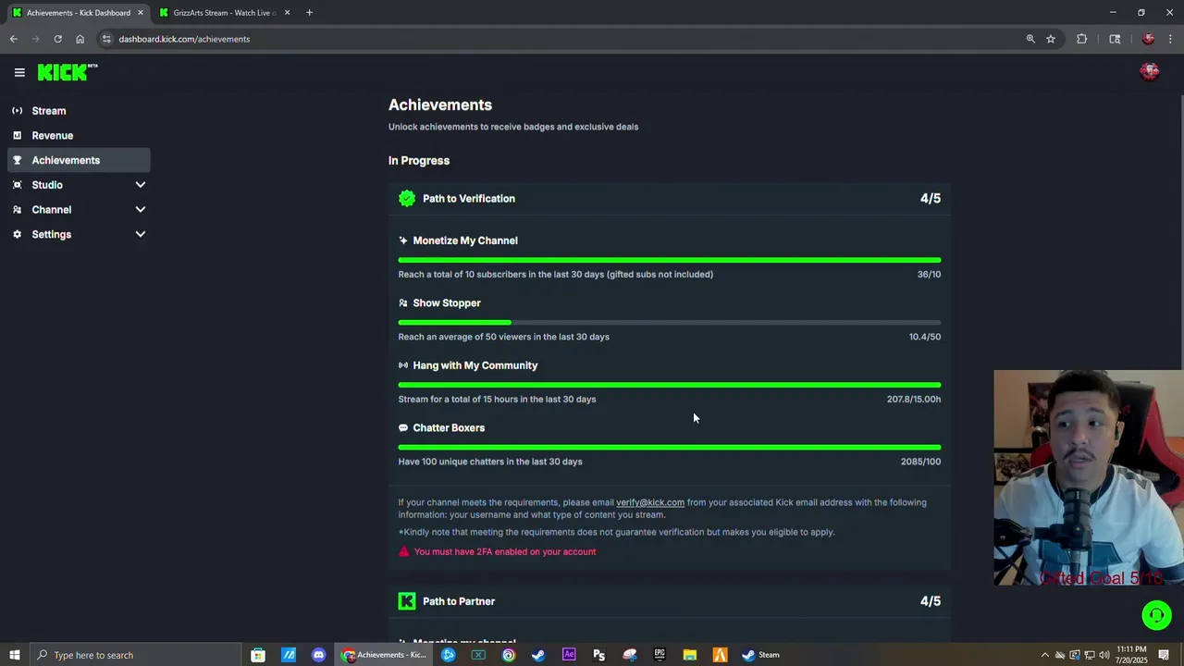The height and width of the screenshot is (666, 1184).
Task: Open a new browser tab
Action: point(309,13)
